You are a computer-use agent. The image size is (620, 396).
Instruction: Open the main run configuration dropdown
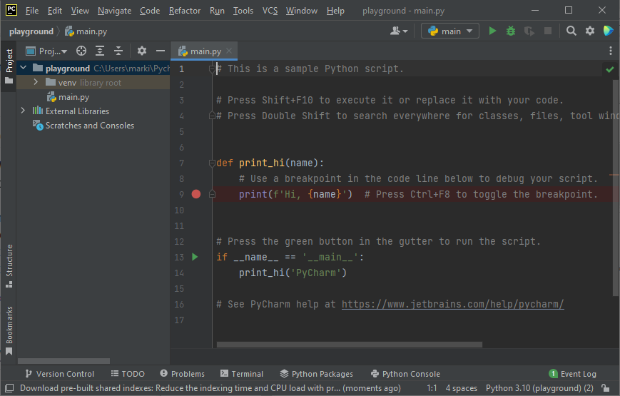tap(450, 31)
